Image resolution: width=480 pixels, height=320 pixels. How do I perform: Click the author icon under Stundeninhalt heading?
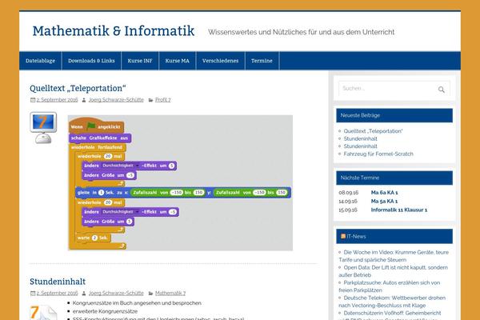pyautogui.click(x=84, y=293)
